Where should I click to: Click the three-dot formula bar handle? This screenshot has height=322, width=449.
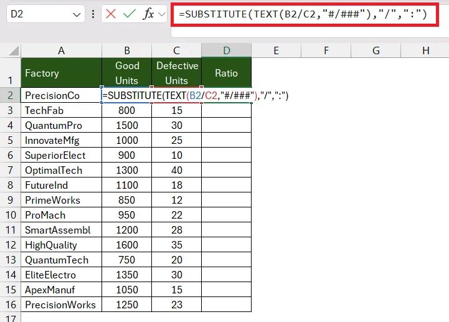pos(93,14)
